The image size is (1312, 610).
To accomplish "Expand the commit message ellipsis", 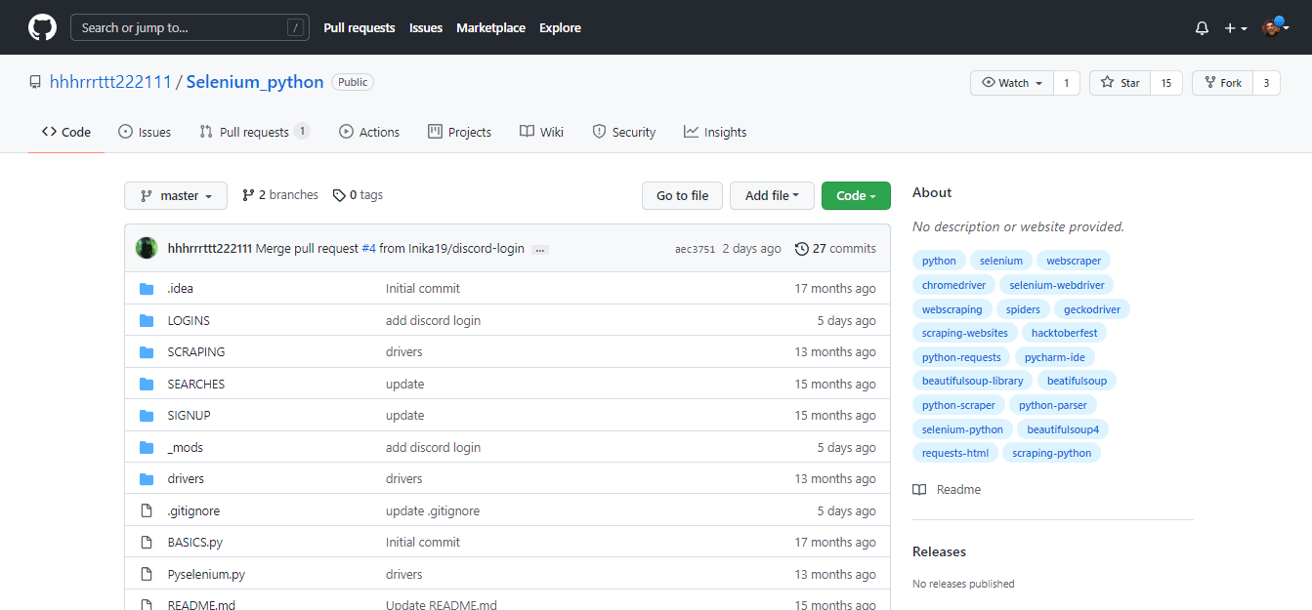I will pos(540,250).
